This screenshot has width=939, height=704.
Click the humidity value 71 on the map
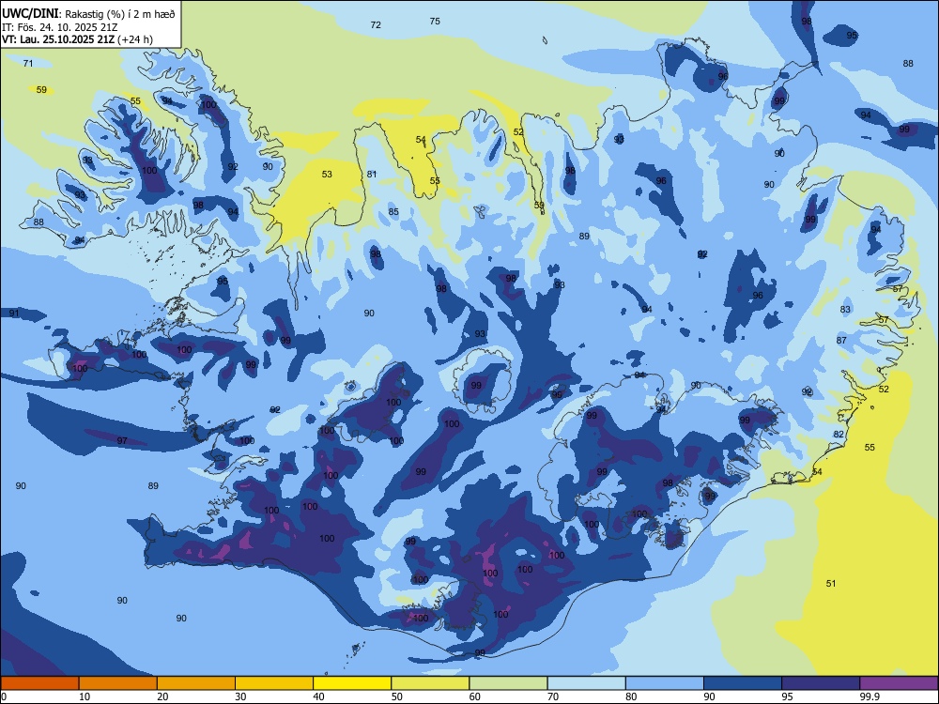[28, 63]
